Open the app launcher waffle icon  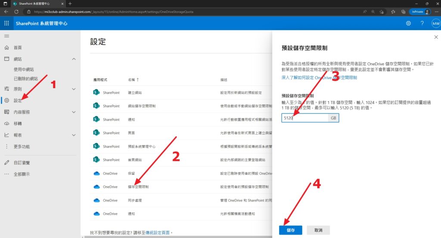(6, 23)
